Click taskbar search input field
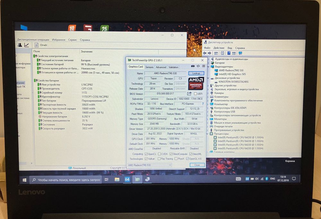 pos(65,180)
